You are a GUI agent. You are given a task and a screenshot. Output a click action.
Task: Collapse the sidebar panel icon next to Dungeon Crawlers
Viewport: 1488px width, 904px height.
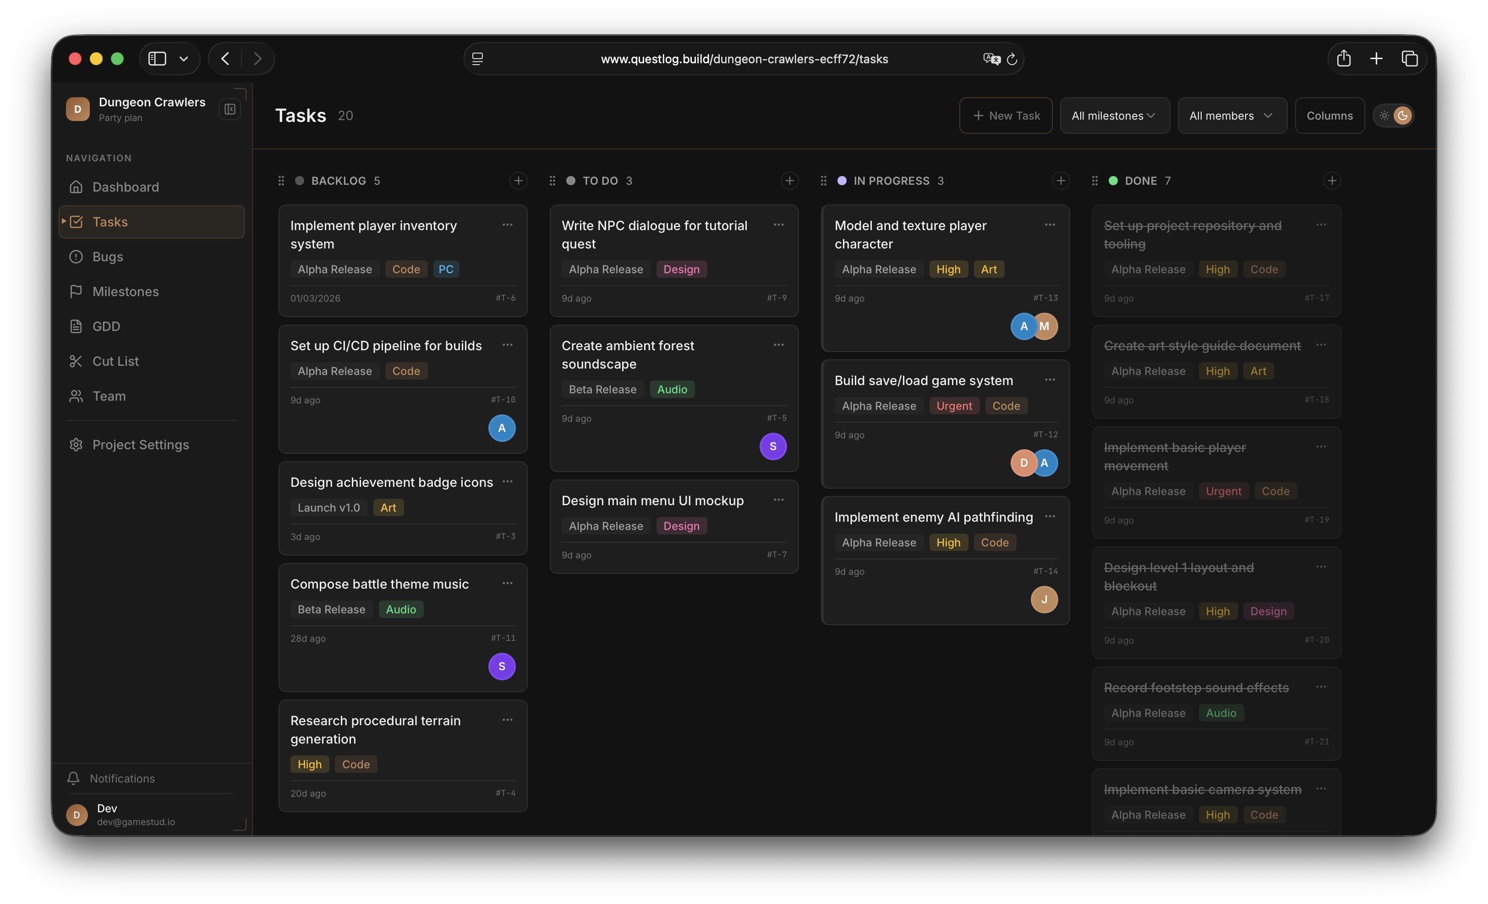(230, 110)
